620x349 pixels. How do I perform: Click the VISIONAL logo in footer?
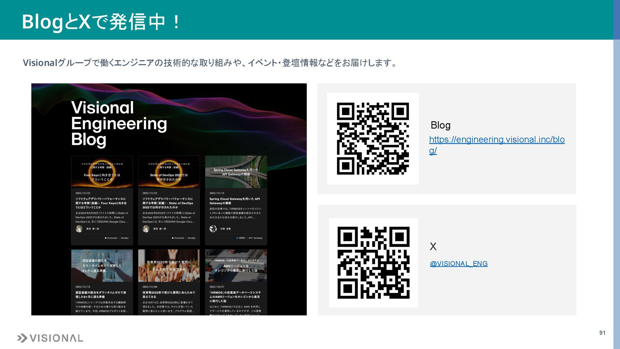50,338
